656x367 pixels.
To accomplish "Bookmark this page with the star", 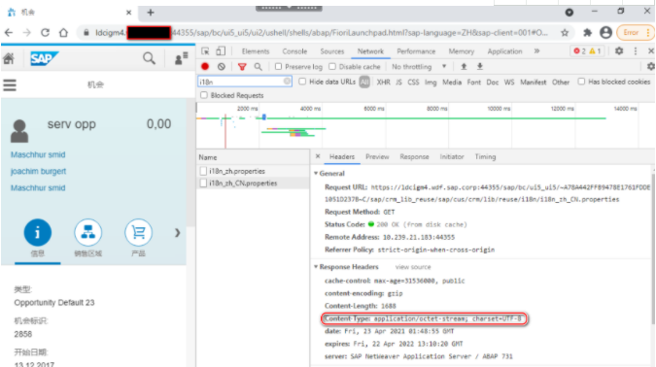I will pyautogui.click(x=565, y=33).
